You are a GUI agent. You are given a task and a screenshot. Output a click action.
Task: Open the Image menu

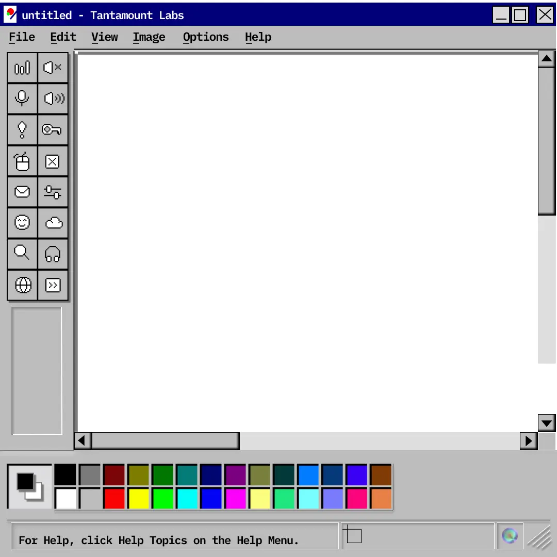(149, 37)
